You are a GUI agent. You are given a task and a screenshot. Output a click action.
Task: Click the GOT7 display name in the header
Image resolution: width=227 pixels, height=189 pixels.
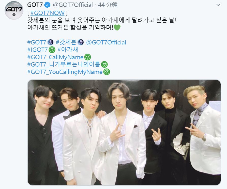point(35,5)
